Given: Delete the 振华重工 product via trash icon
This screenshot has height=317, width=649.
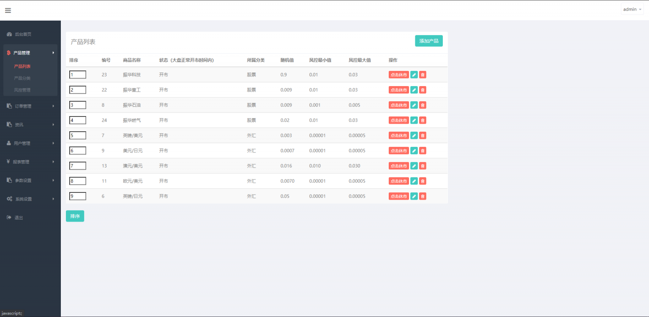Looking at the screenshot, I should [x=423, y=90].
